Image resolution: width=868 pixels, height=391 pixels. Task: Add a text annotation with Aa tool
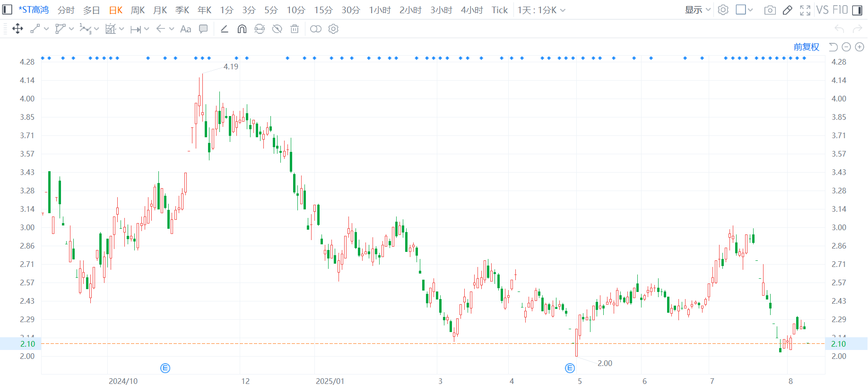(x=186, y=29)
